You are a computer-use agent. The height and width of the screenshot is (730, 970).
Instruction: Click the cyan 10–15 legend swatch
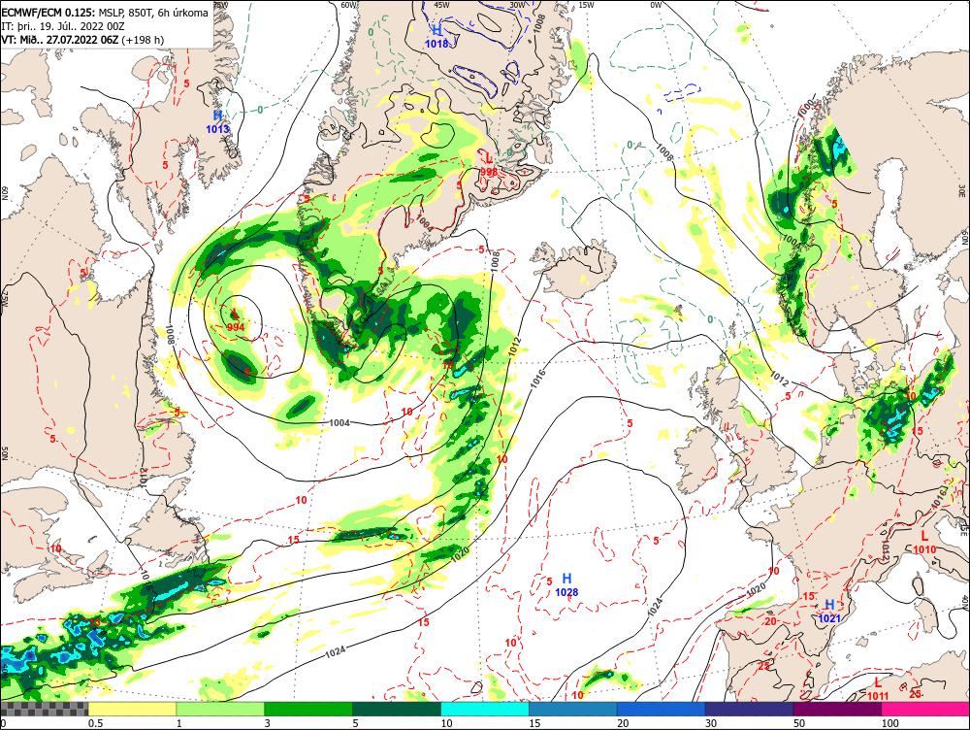point(485,709)
